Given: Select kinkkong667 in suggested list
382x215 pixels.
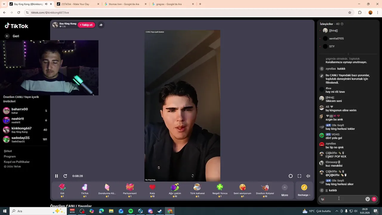Looking at the screenshot, I should [25, 130].
